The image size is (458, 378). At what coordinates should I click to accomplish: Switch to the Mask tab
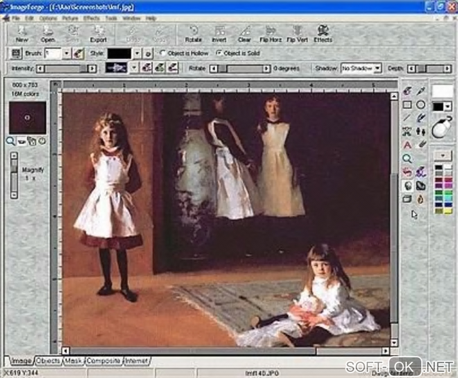[73, 361]
